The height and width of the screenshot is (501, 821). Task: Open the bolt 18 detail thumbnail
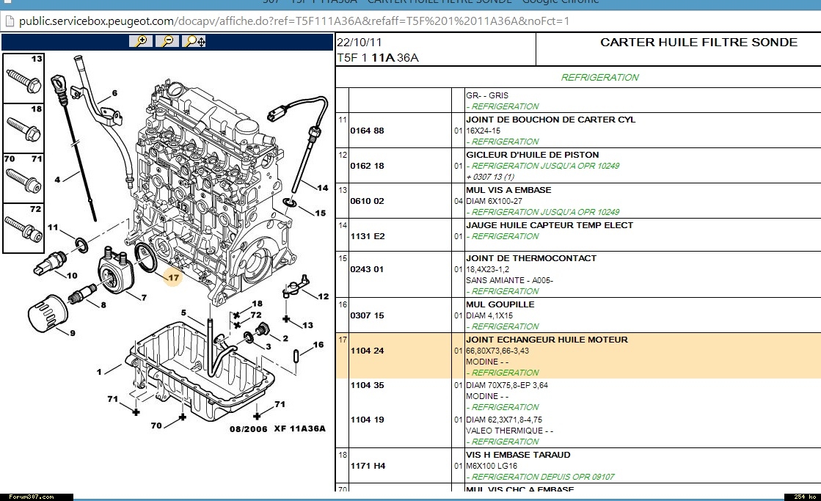(x=23, y=128)
